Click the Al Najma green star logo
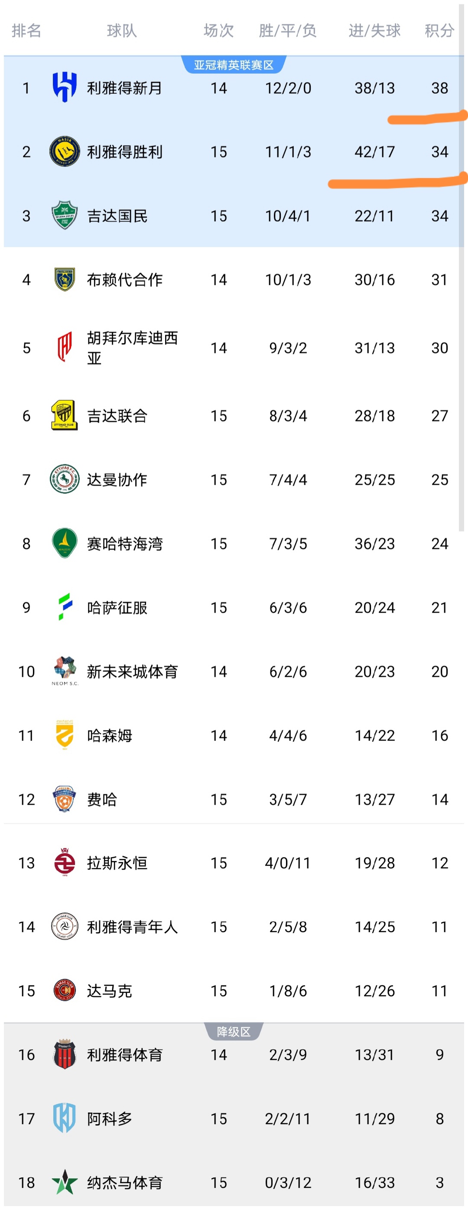This screenshot has height=1210, width=468. [64, 1182]
